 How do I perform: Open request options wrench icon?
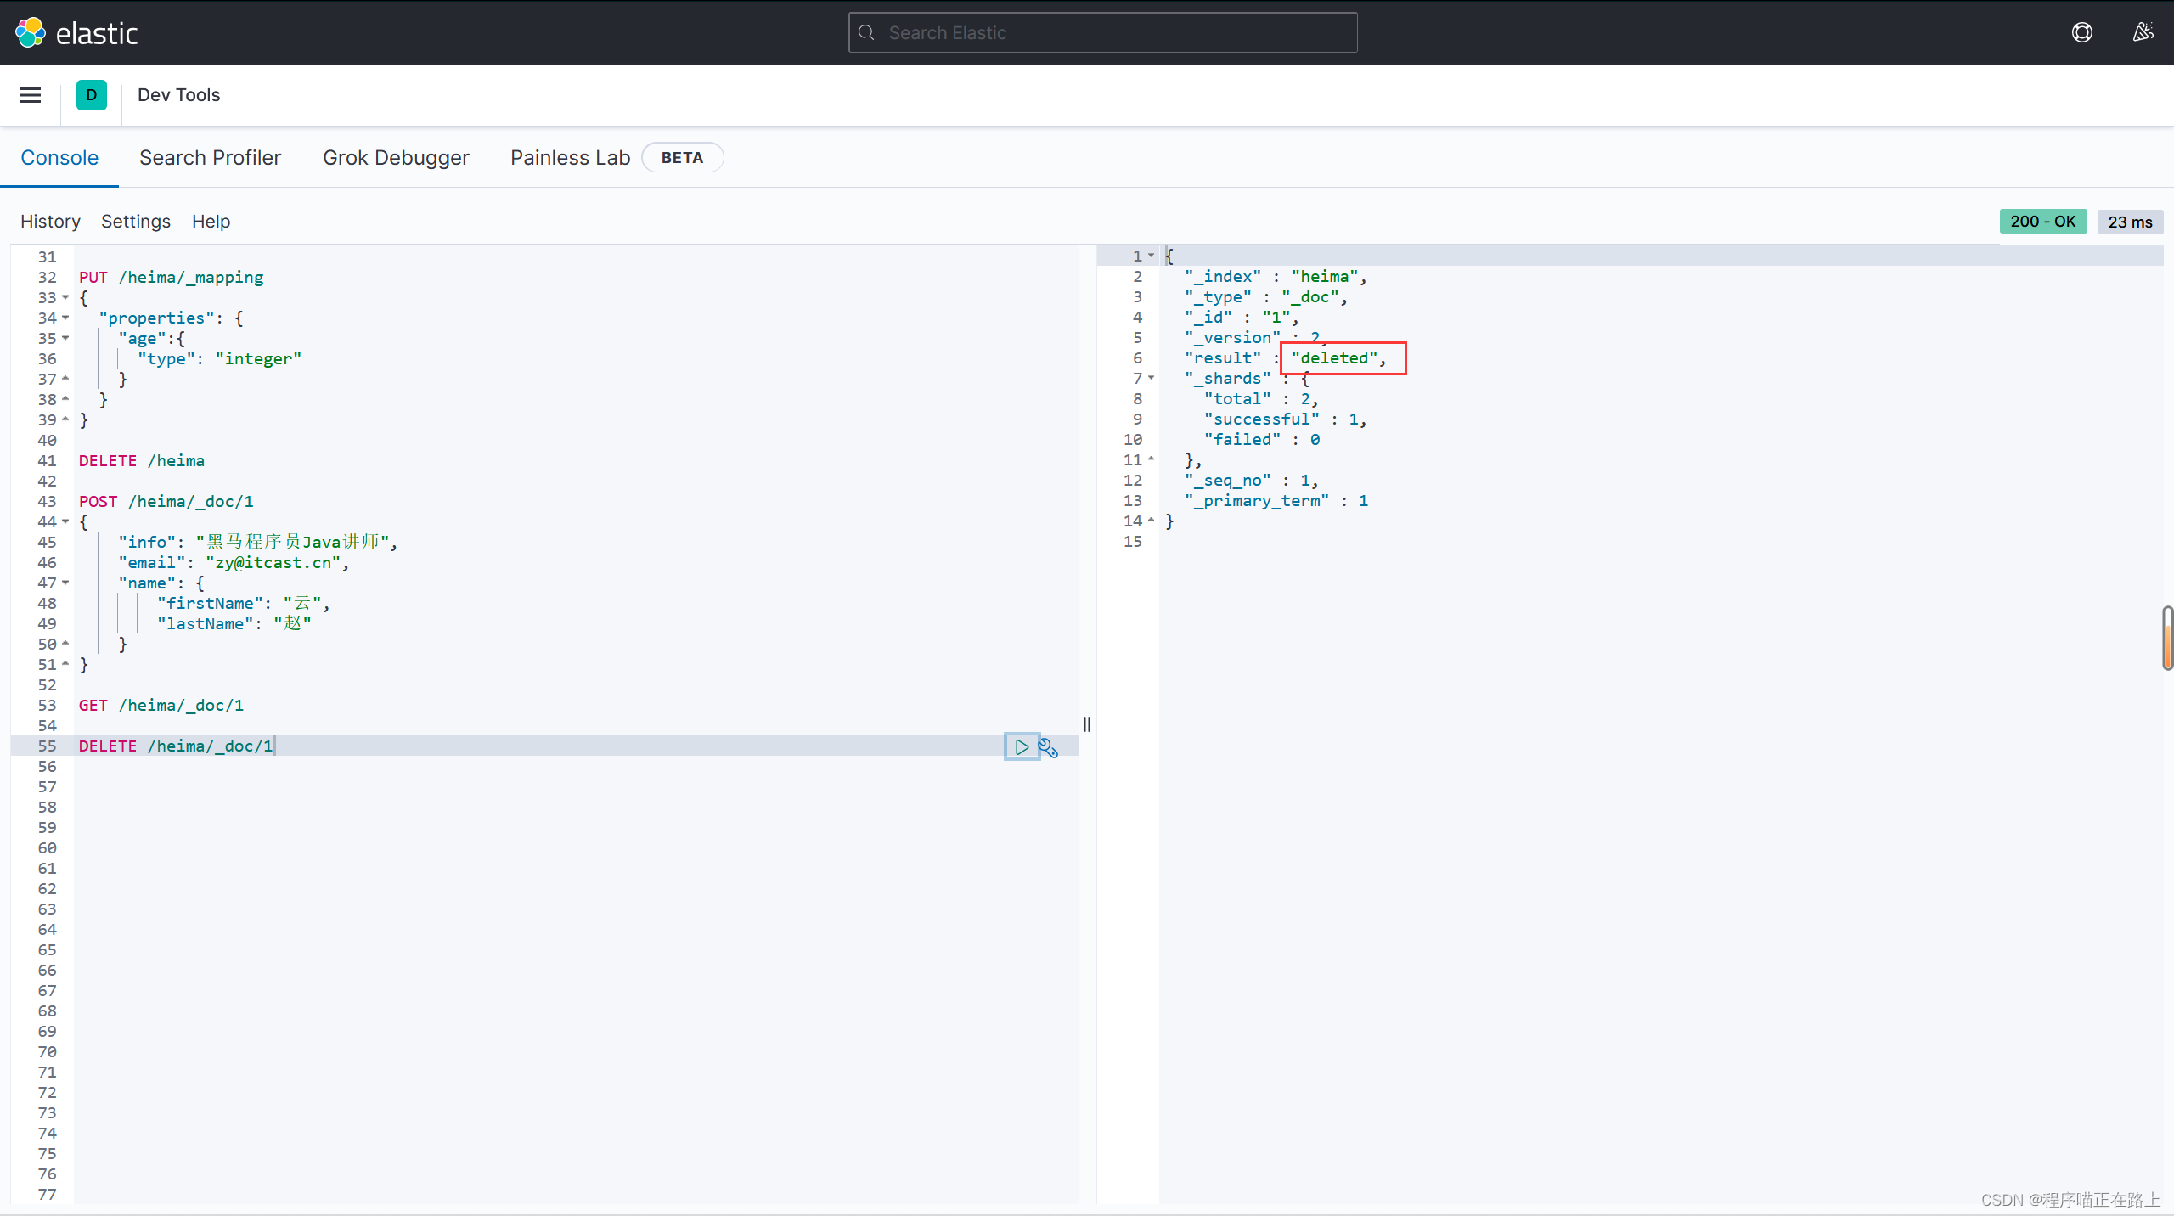(1049, 748)
